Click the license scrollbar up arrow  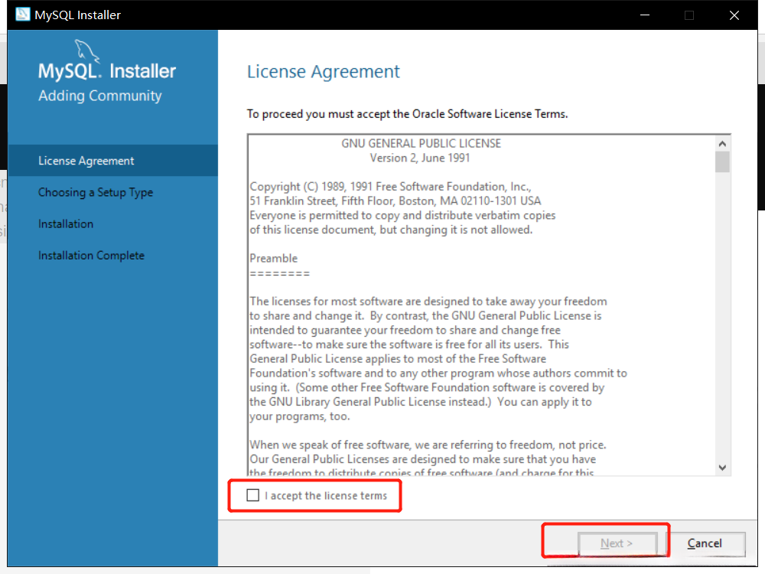coord(722,144)
